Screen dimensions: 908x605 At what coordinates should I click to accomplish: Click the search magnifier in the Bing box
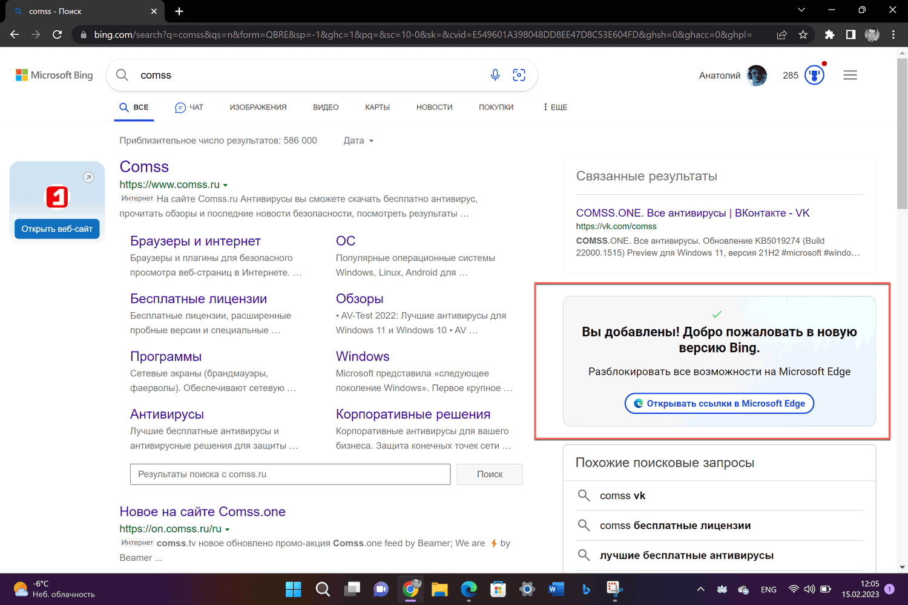pyautogui.click(x=122, y=75)
